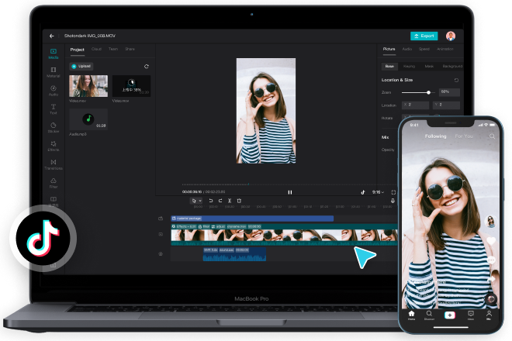Select the Video.mov thumbnail
512x341 pixels.
(88, 86)
